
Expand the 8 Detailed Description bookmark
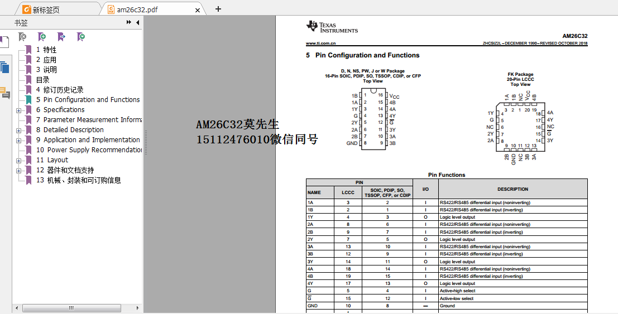point(18,131)
